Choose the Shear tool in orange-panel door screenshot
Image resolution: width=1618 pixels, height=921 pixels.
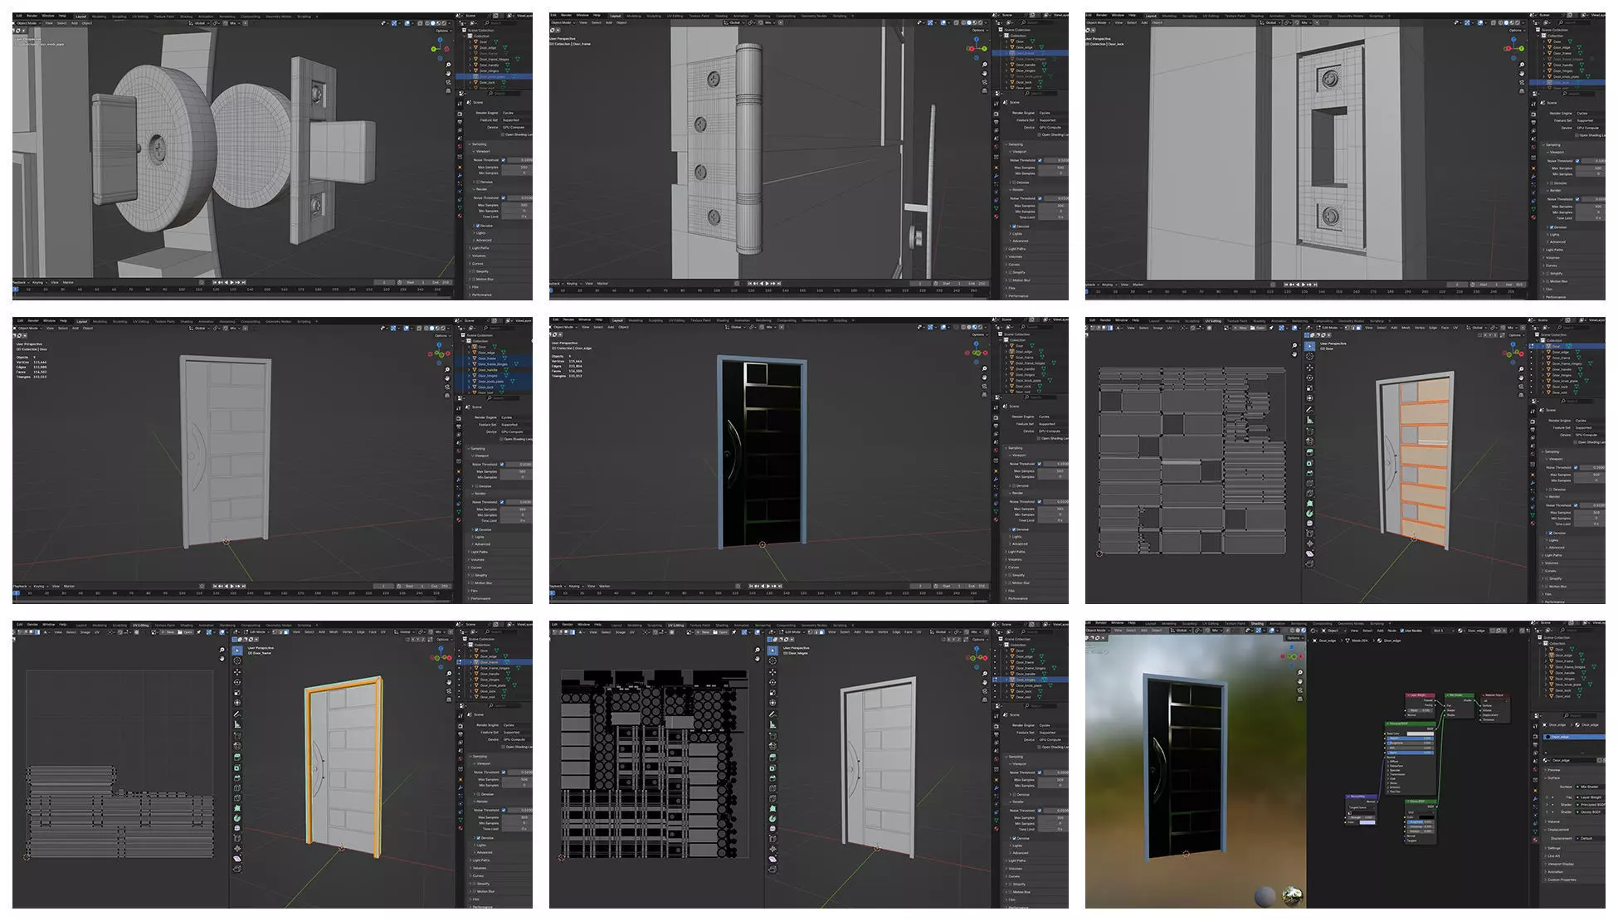(1309, 553)
